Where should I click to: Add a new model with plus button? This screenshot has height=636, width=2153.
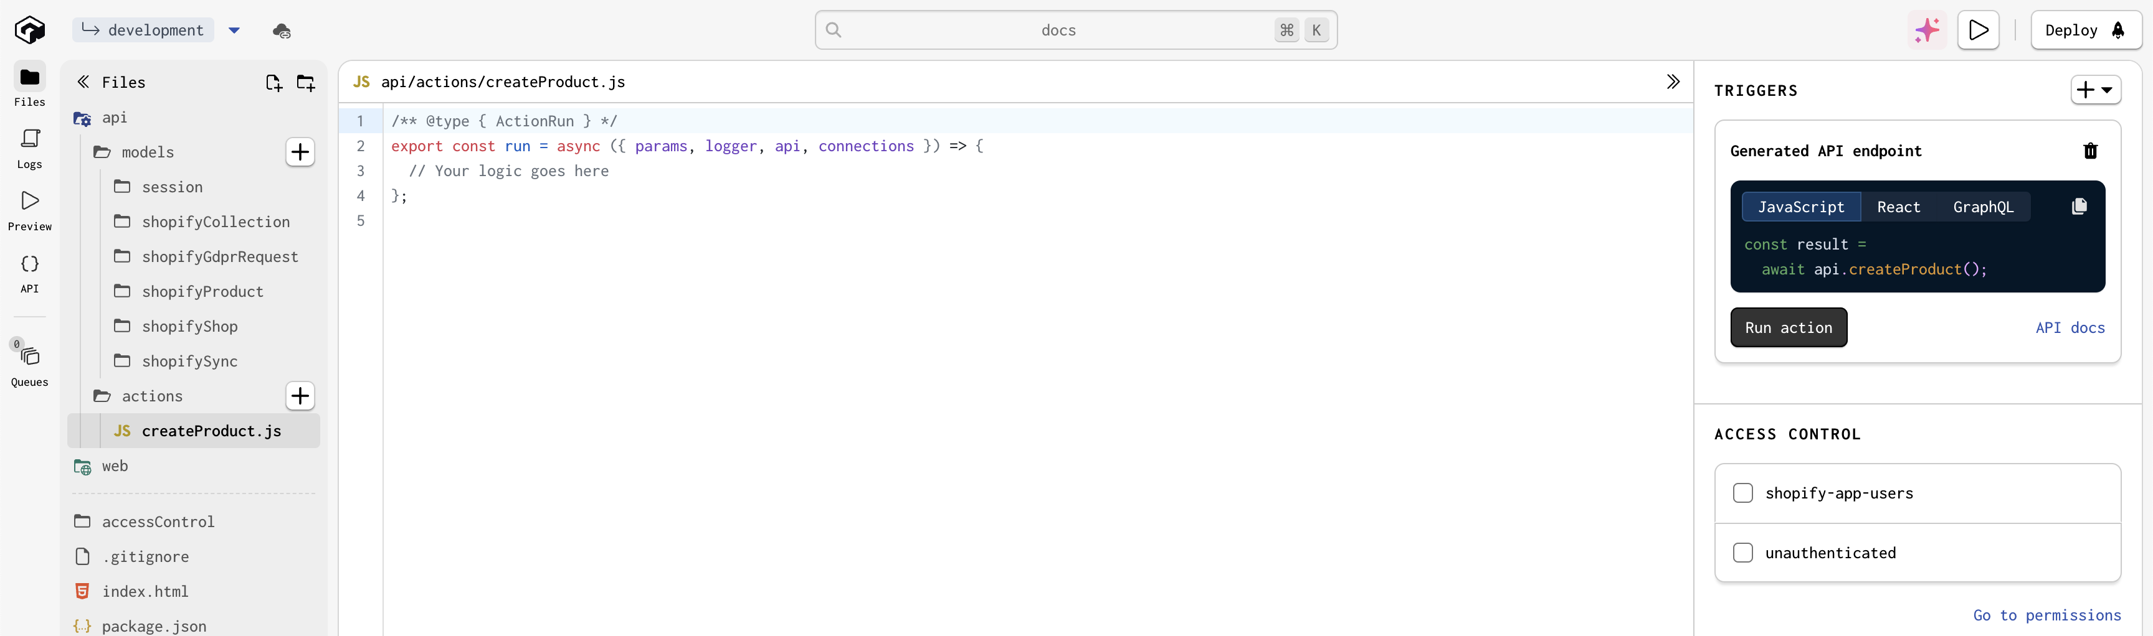(x=300, y=152)
